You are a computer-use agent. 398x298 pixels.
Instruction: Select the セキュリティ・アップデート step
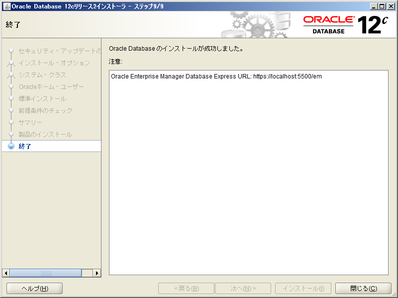point(60,51)
